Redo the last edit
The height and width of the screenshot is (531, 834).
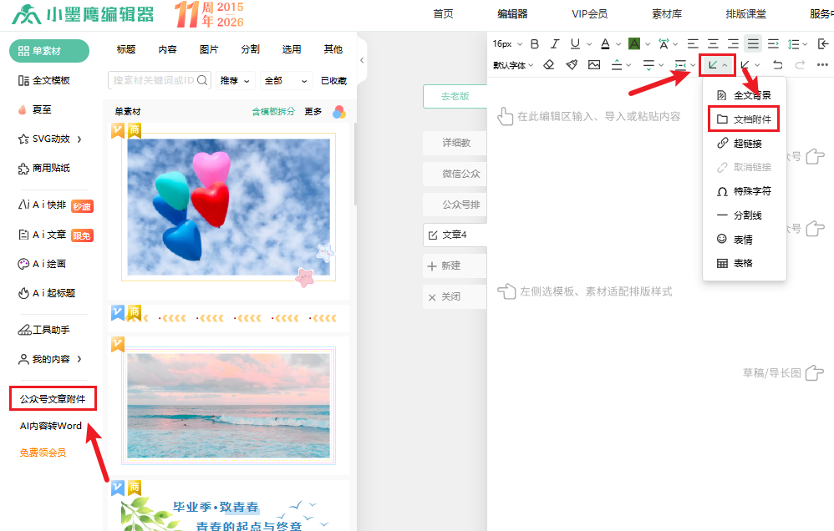800,65
